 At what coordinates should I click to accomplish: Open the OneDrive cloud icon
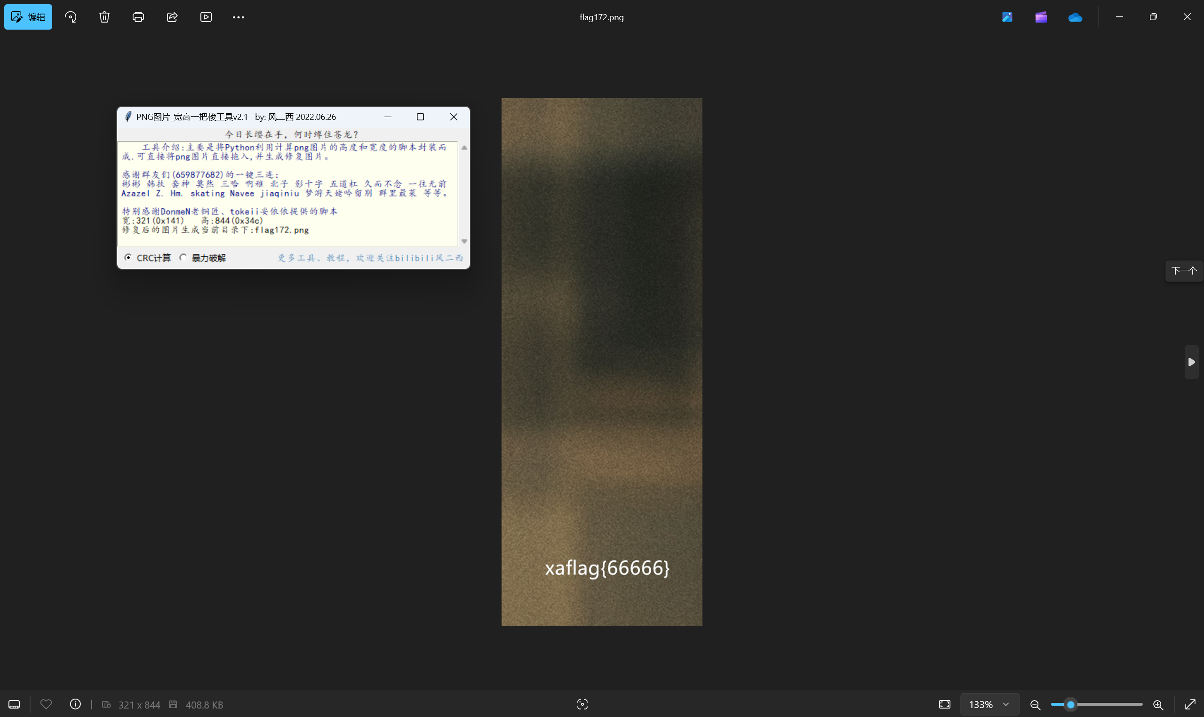pos(1075,17)
